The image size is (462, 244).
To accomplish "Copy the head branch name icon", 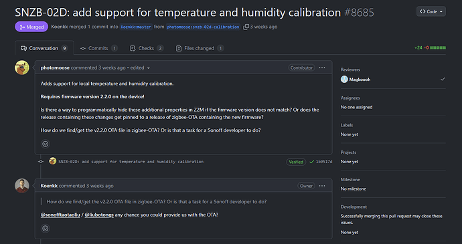I will (246, 27).
